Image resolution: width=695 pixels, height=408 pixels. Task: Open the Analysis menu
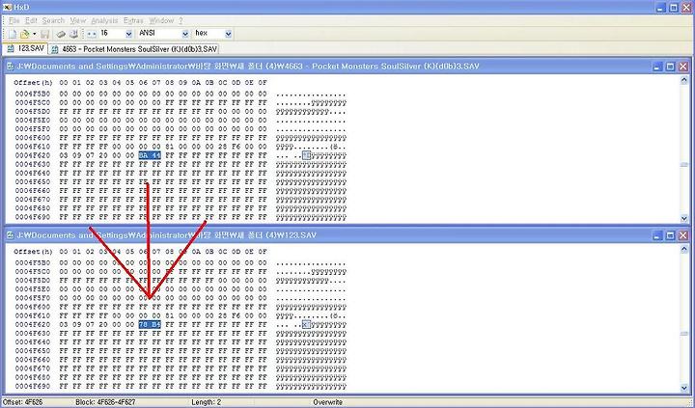click(x=104, y=20)
